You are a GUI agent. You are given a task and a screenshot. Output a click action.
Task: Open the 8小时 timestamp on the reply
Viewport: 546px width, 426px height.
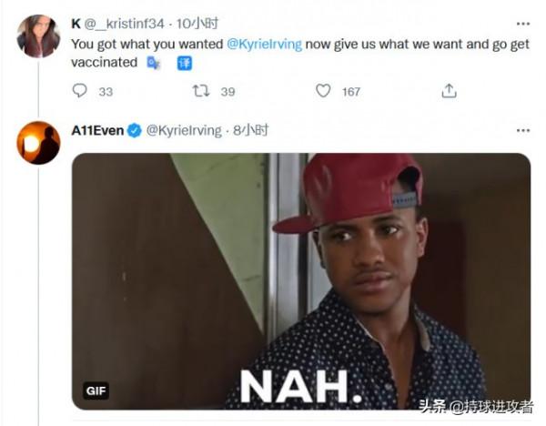(x=250, y=130)
